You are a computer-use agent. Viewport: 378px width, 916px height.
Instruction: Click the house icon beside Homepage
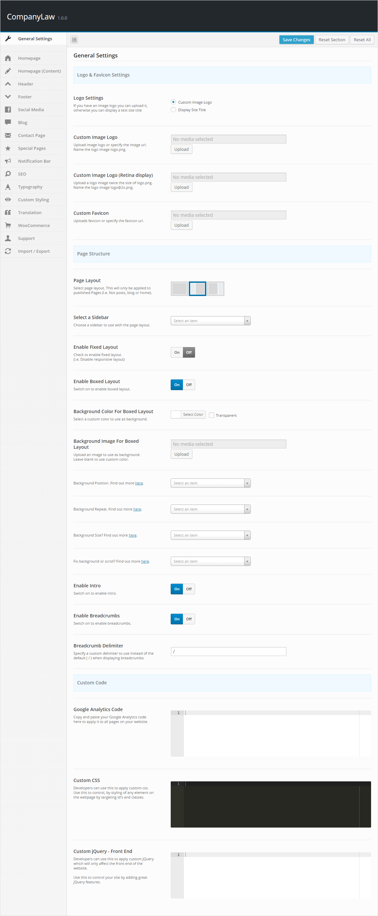coord(8,58)
